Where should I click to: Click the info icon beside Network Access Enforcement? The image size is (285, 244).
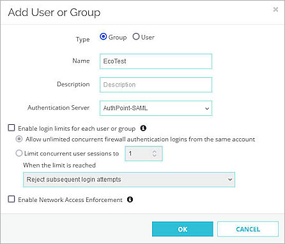pyautogui.click(x=130, y=199)
